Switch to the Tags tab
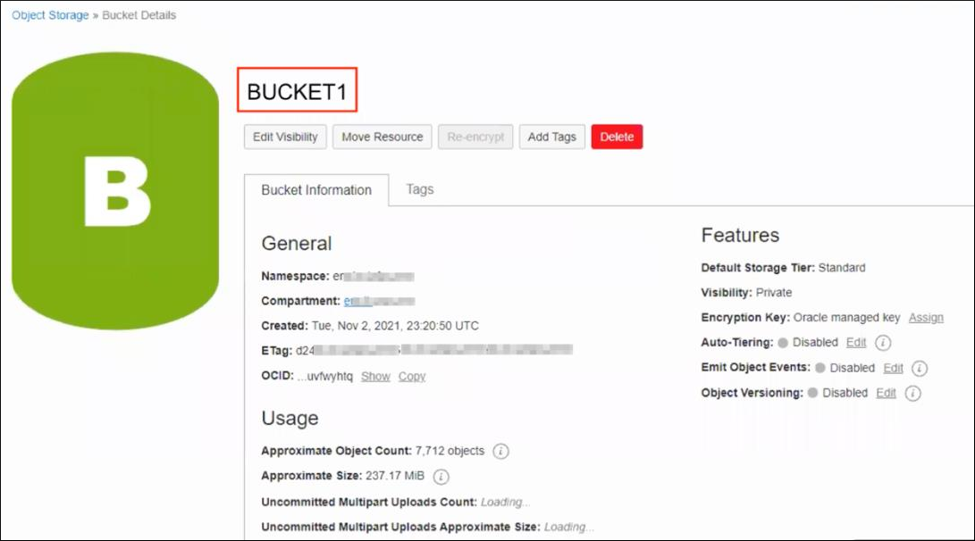 pyautogui.click(x=420, y=189)
